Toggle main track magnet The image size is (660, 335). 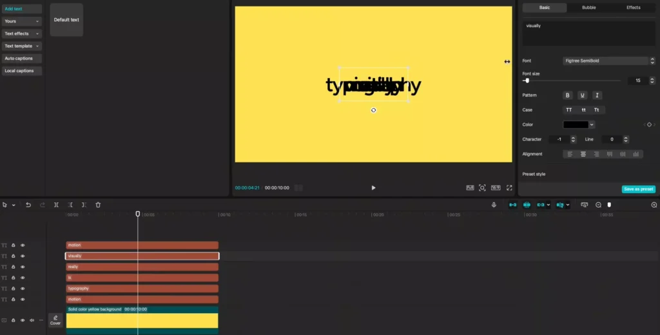tap(512, 205)
